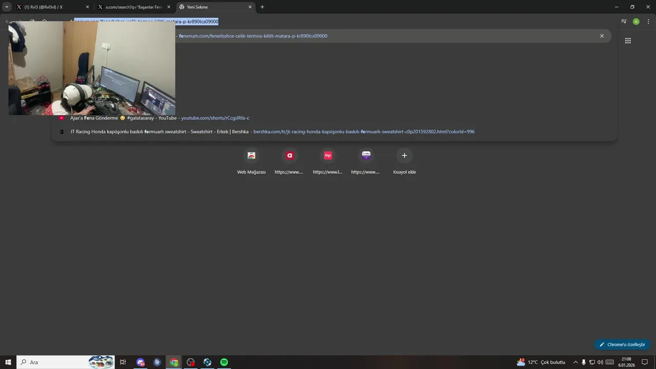Open the blue diamond taskbar app

pos(208,362)
